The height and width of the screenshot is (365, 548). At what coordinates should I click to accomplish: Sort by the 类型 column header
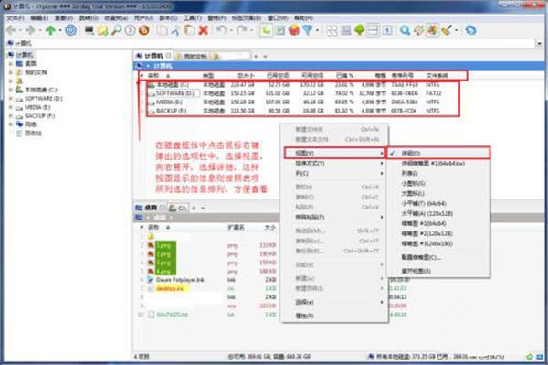pos(208,76)
